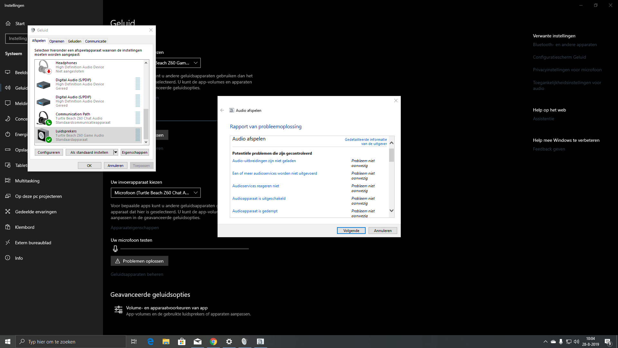Click the microphone test icon
The width and height of the screenshot is (618, 348).
pos(115,249)
